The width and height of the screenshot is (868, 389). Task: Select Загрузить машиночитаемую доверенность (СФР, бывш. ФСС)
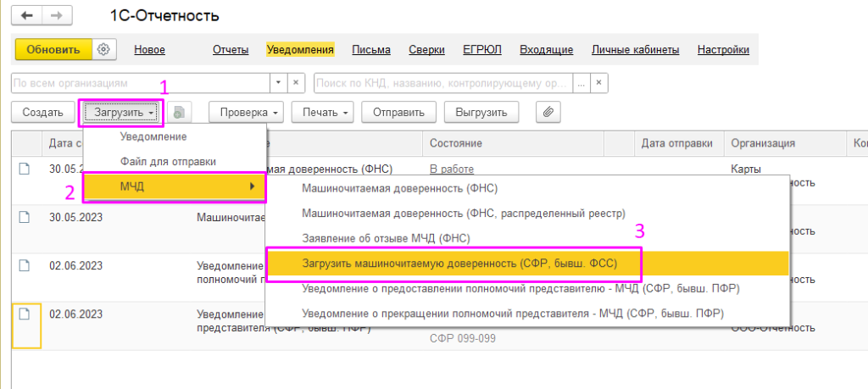pos(459,264)
